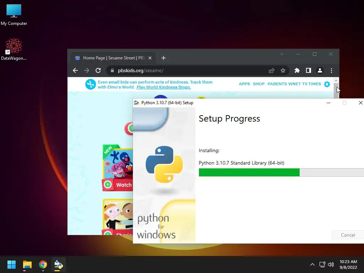Cancel the Python setup
The height and width of the screenshot is (273, 364).
click(348, 235)
